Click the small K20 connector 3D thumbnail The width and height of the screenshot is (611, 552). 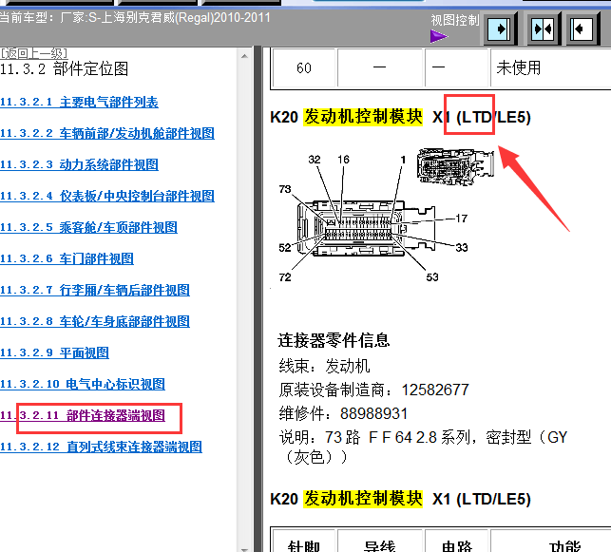point(455,166)
